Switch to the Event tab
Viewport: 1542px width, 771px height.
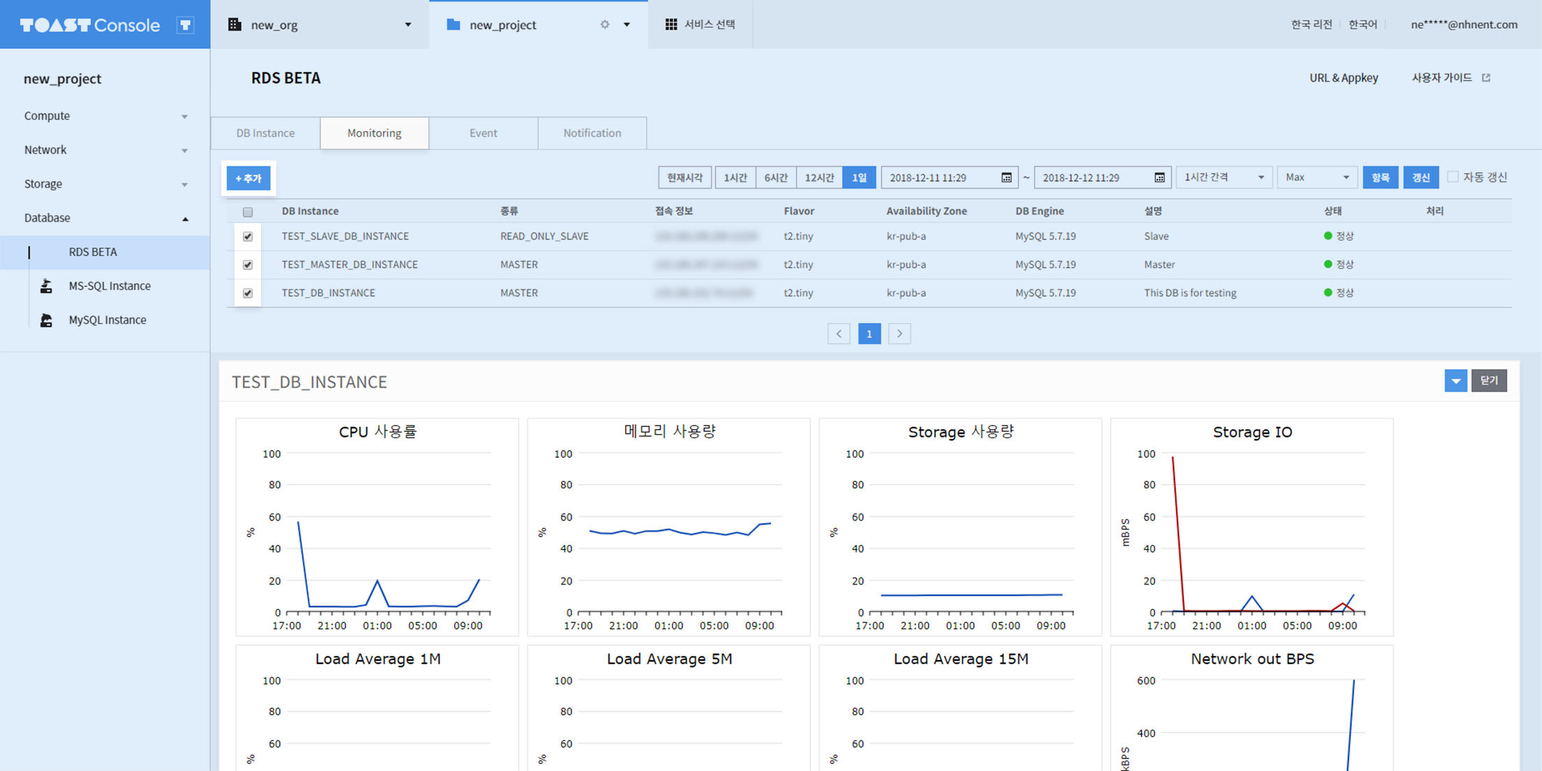(x=484, y=133)
